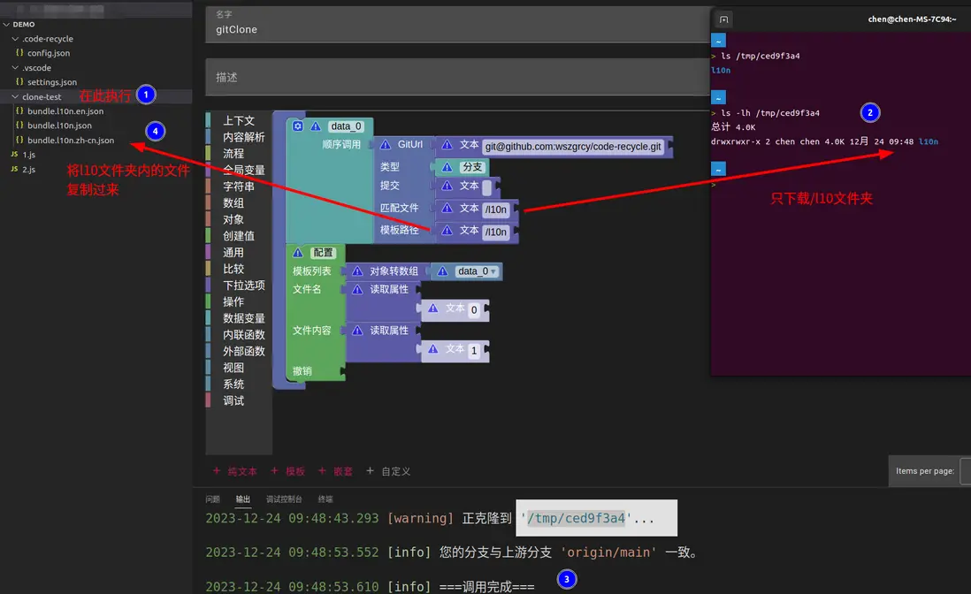
Task: Collapse the .vscode folder
Action: tap(16, 67)
